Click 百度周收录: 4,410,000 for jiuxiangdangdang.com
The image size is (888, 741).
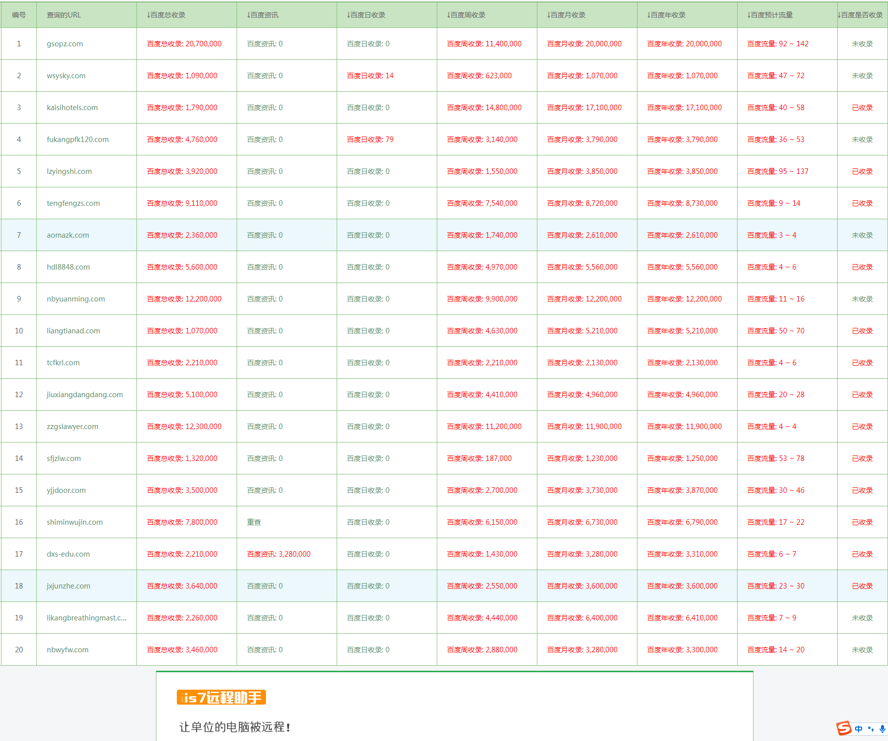482,395
